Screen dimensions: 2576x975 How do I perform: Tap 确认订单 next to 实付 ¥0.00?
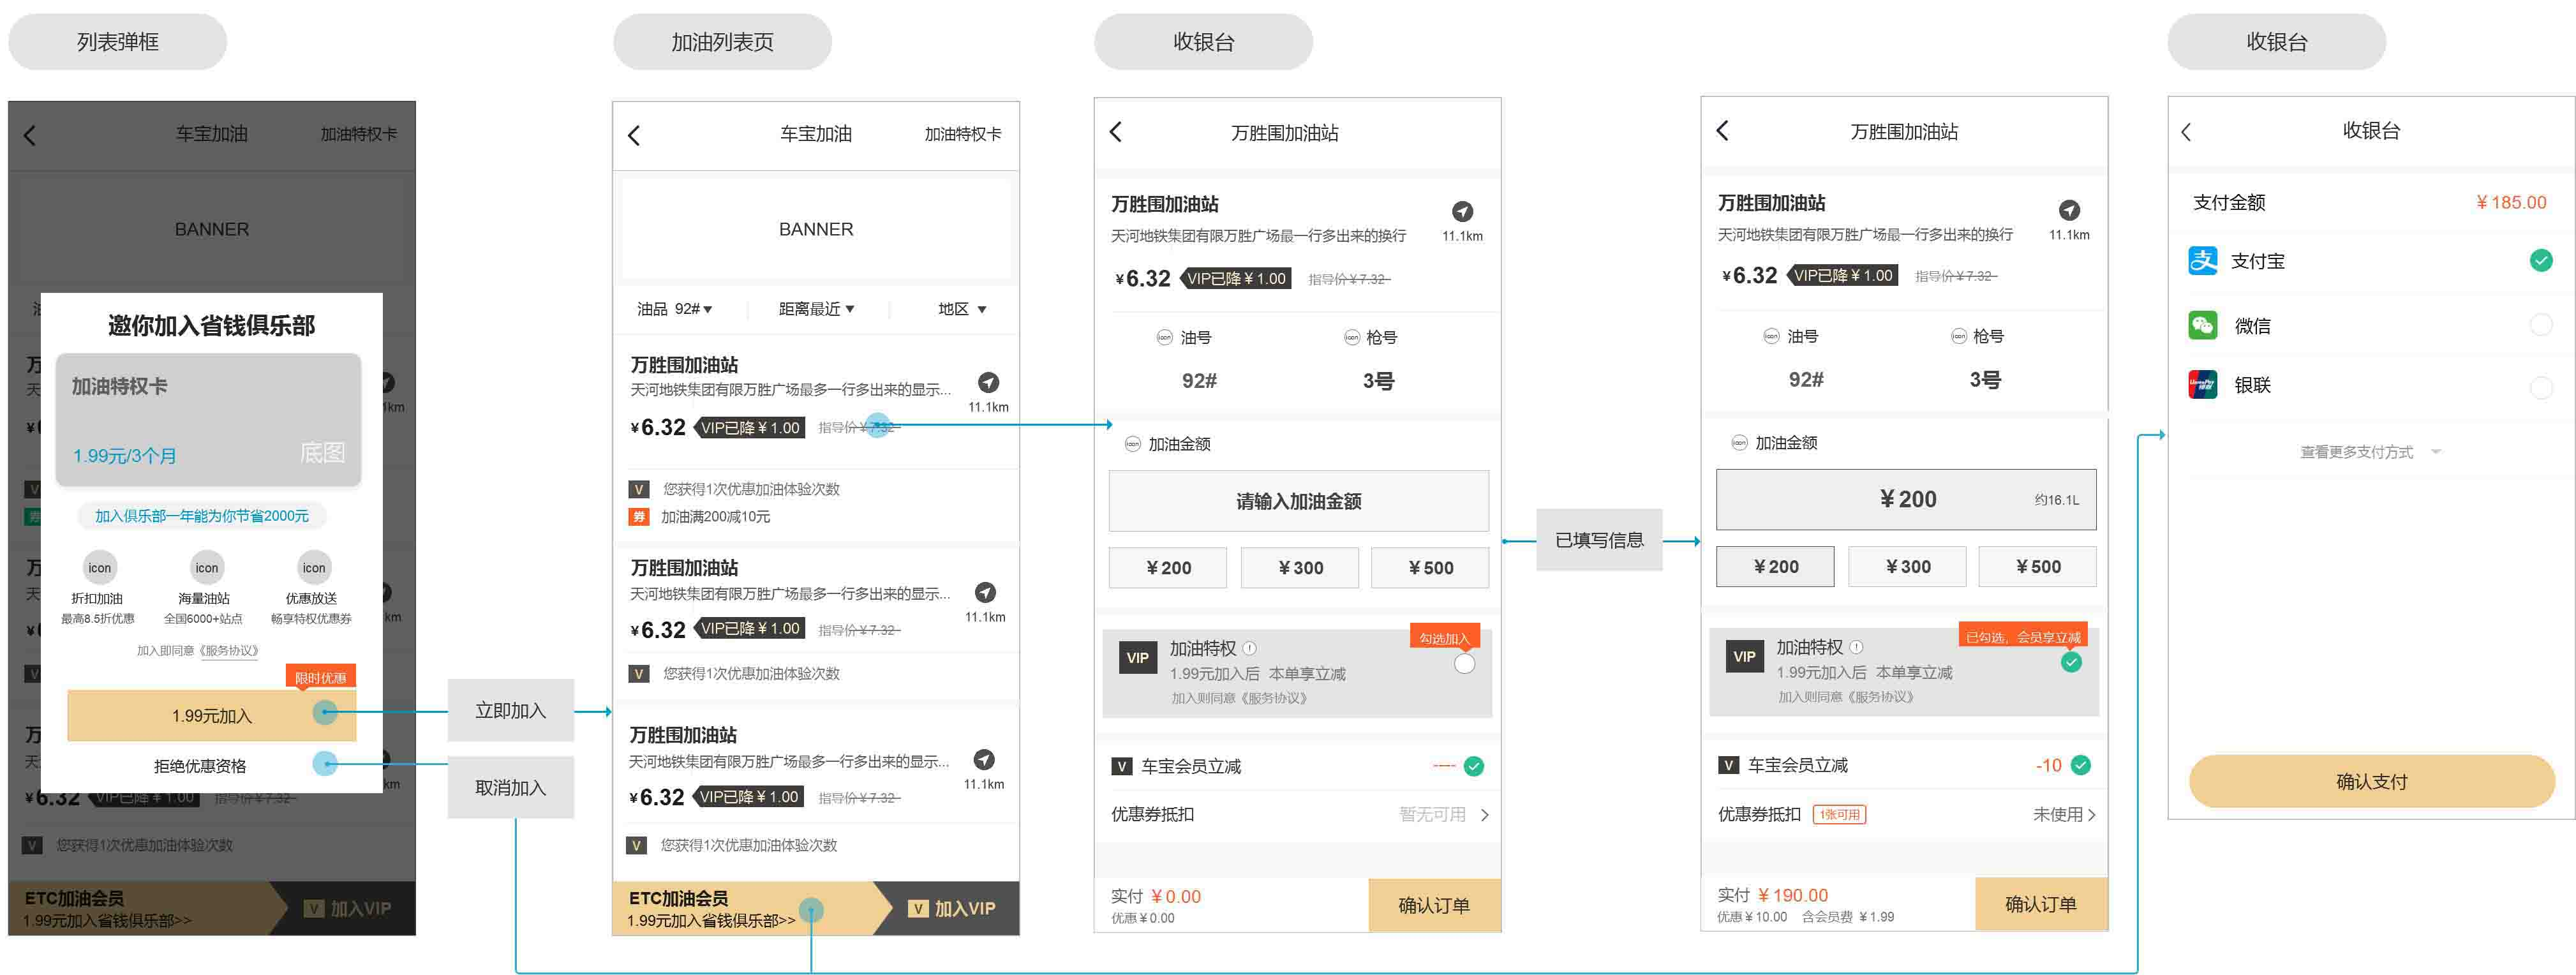(1434, 905)
